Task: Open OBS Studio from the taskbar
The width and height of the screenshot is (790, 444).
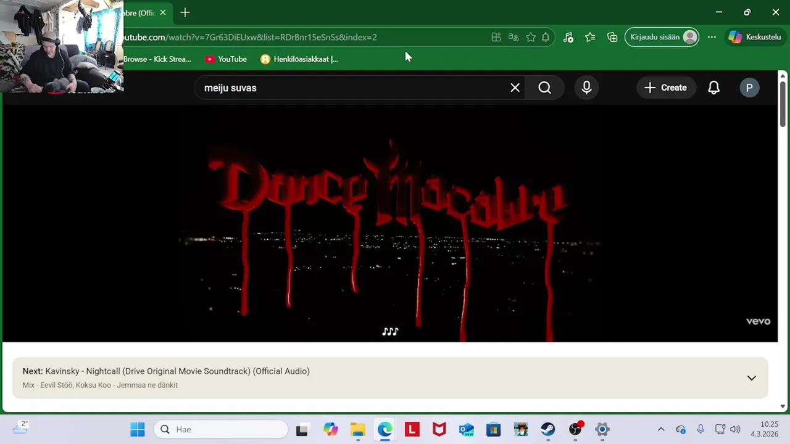Action: (x=575, y=429)
